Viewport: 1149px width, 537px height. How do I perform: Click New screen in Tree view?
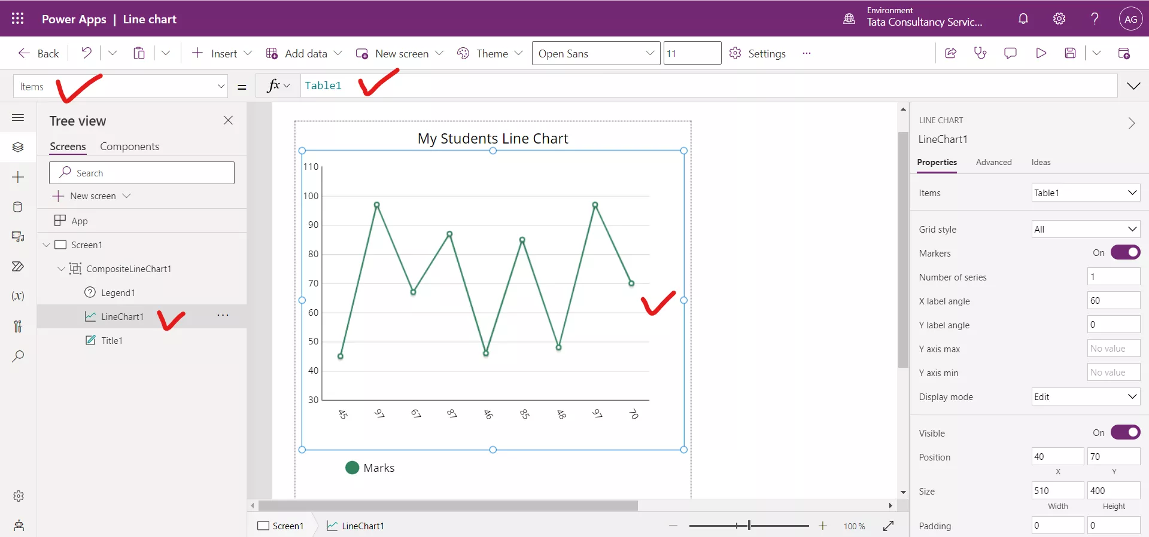pyautogui.click(x=92, y=196)
